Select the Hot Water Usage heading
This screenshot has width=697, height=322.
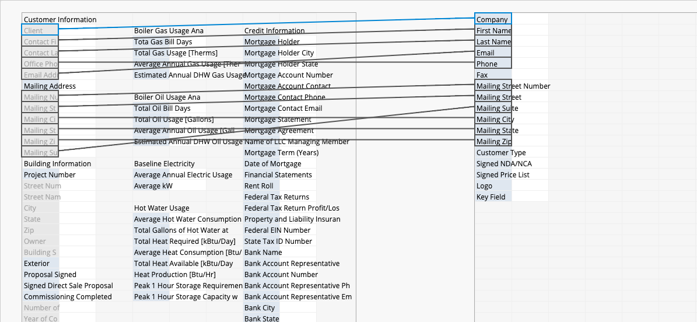tap(162, 208)
